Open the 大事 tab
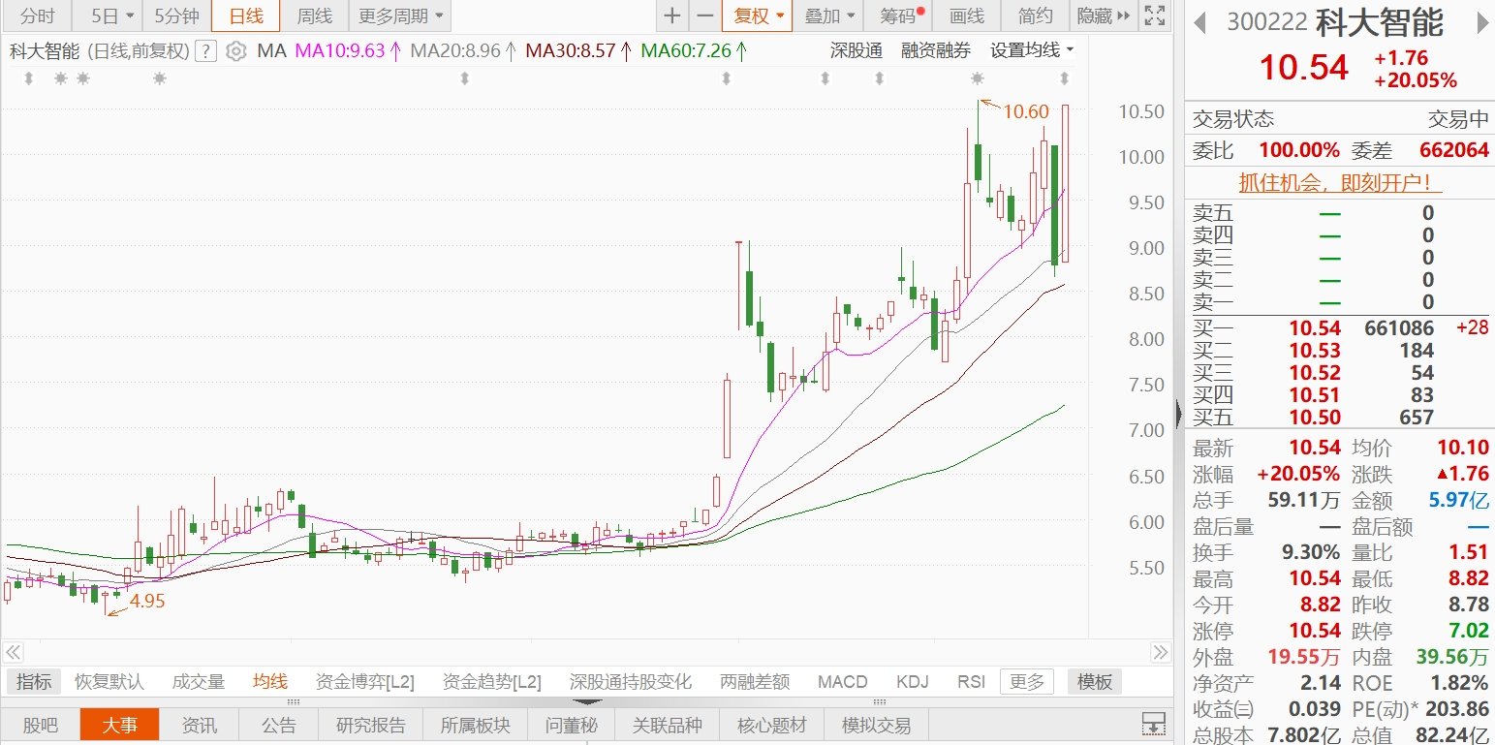Viewport: 1495px width, 745px height. pyautogui.click(x=119, y=725)
